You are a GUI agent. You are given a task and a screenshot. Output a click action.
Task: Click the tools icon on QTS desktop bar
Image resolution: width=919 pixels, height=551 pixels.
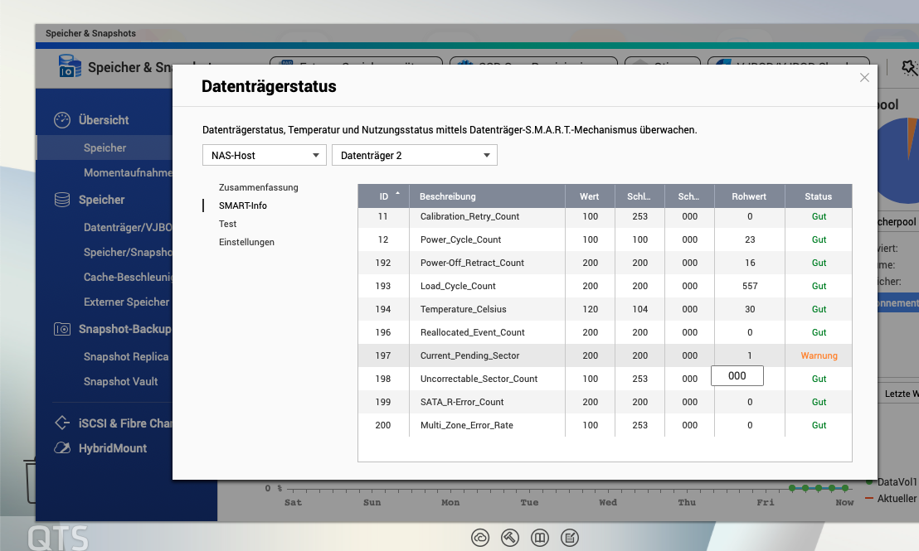click(510, 538)
